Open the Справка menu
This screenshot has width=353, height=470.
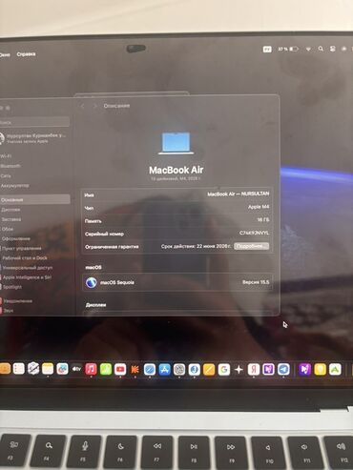point(26,54)
